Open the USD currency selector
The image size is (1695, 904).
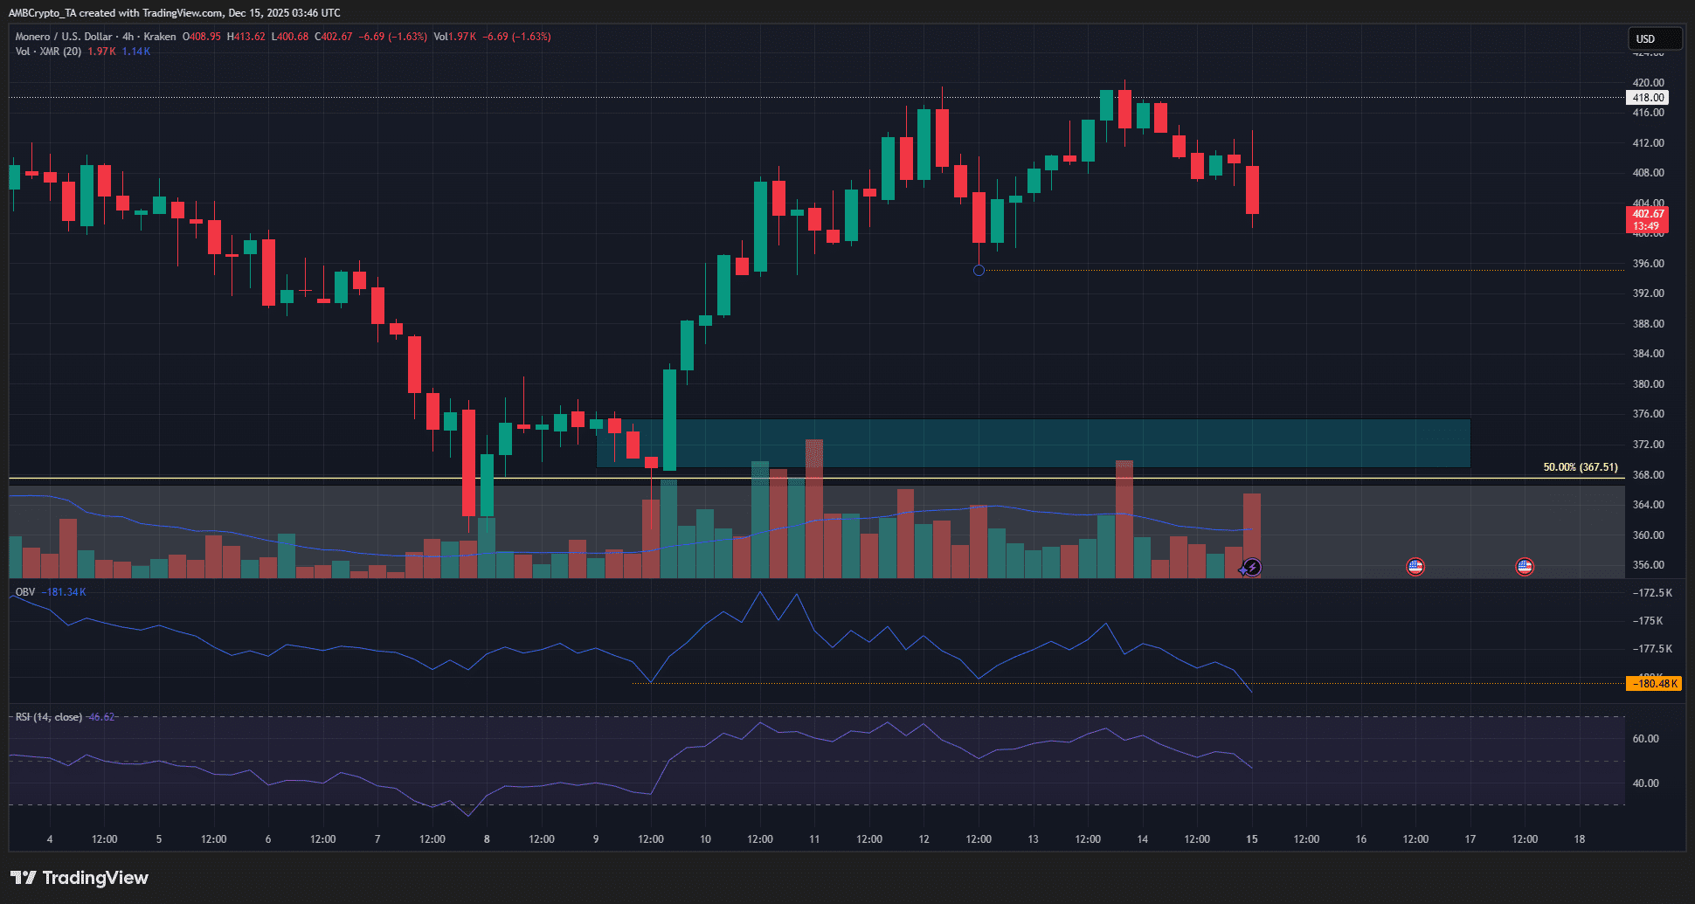click(1655, 38)
